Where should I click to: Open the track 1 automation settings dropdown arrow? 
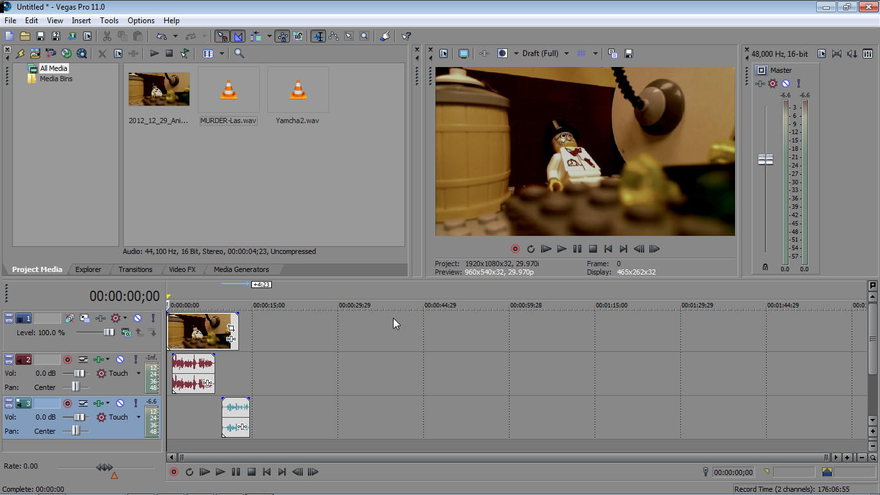(125, 318)
